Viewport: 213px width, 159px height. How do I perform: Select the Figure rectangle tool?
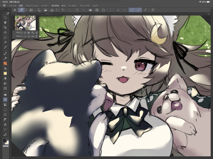pos(5,110)
